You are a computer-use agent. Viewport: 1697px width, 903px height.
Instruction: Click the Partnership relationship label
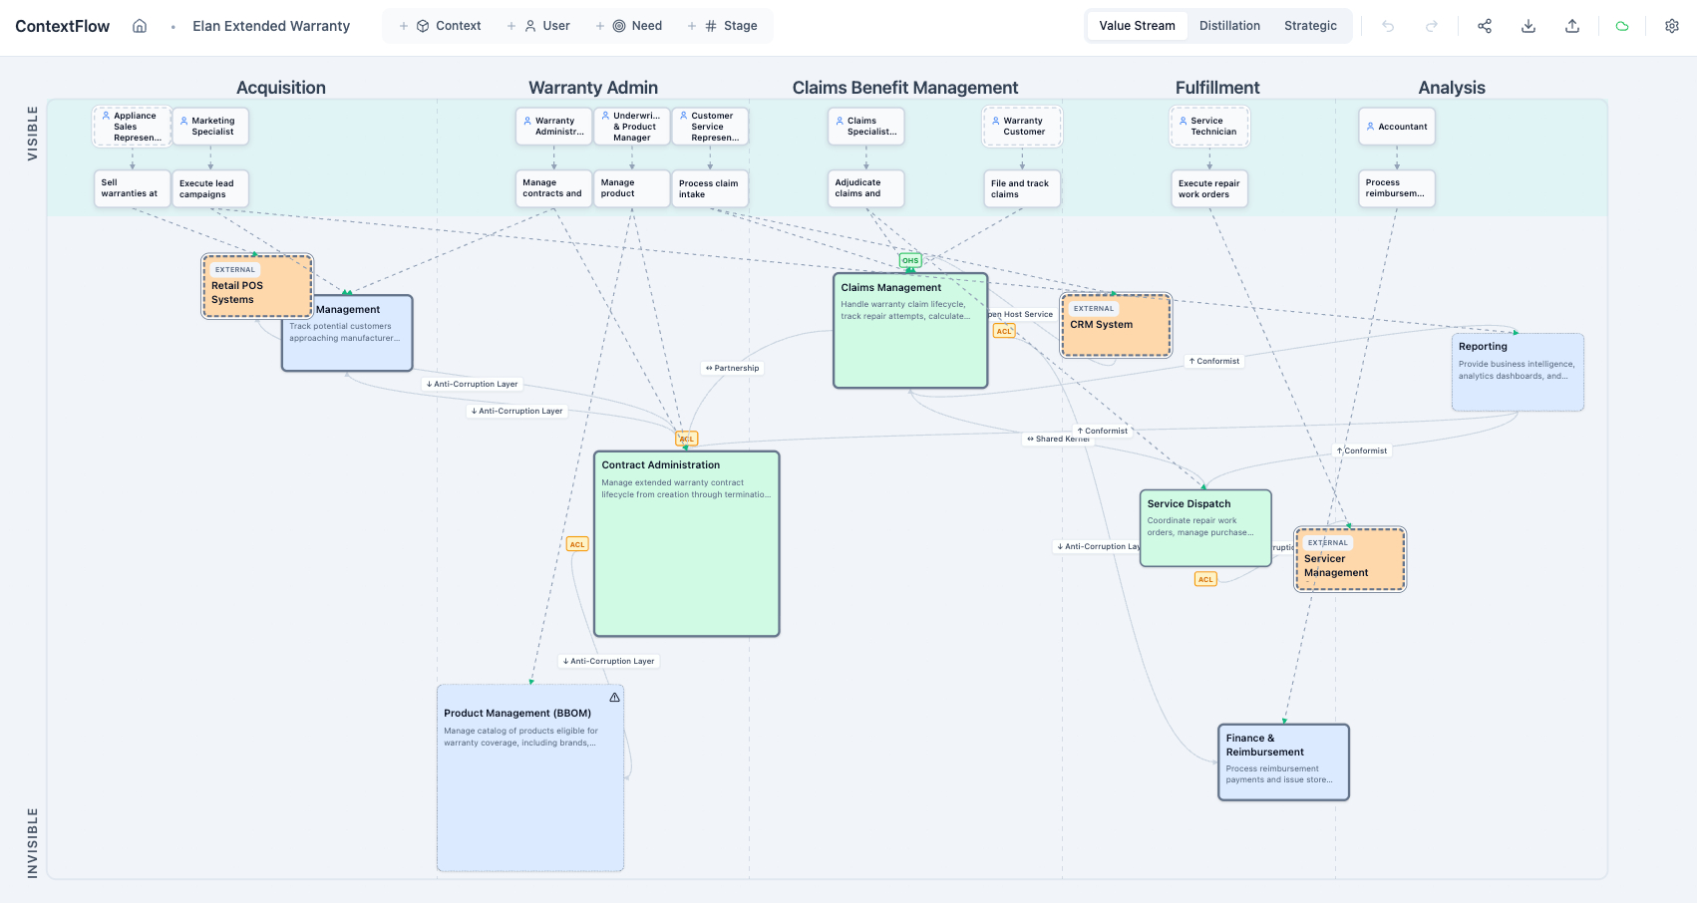[x=733, y=368]
